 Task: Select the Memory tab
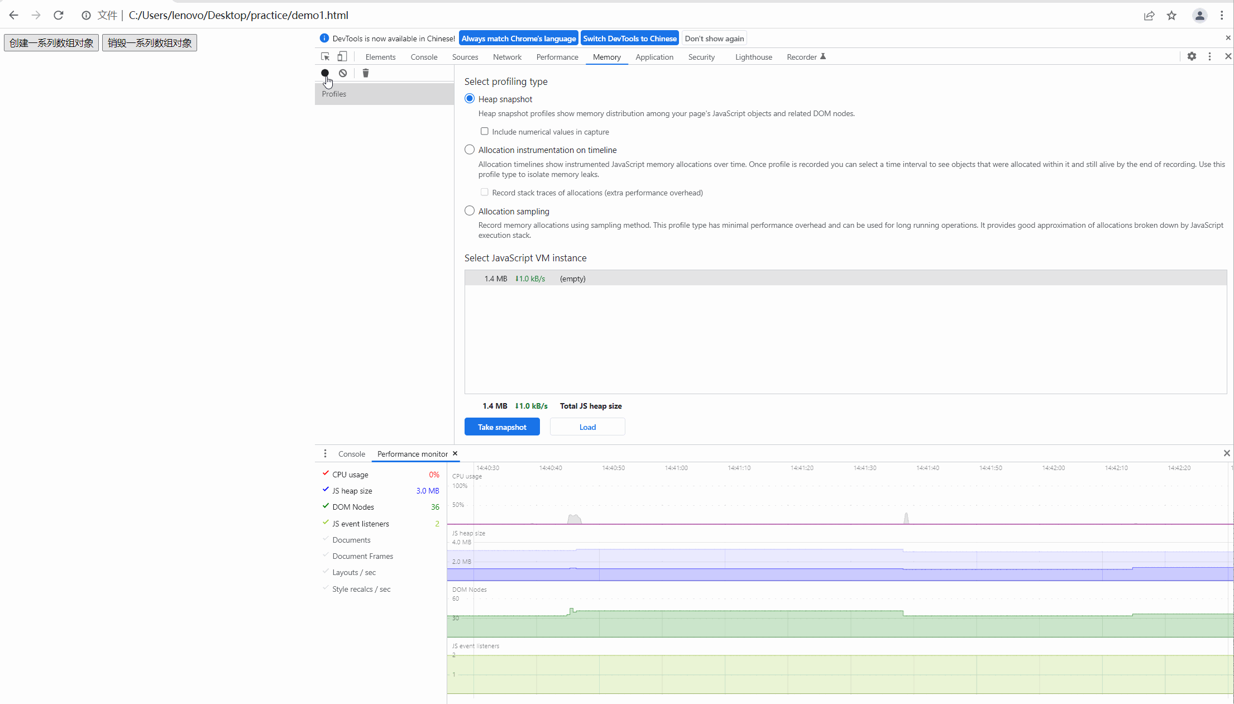(x=607, y=57)
